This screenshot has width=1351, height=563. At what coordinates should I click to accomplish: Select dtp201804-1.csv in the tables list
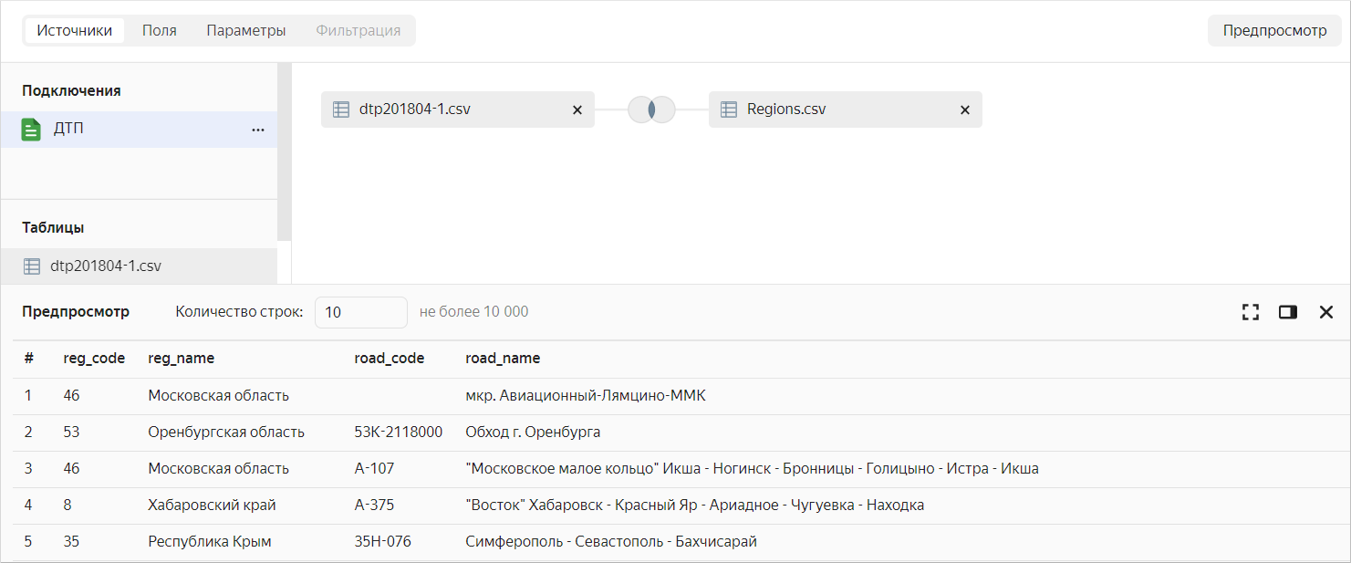pos(139,266)
